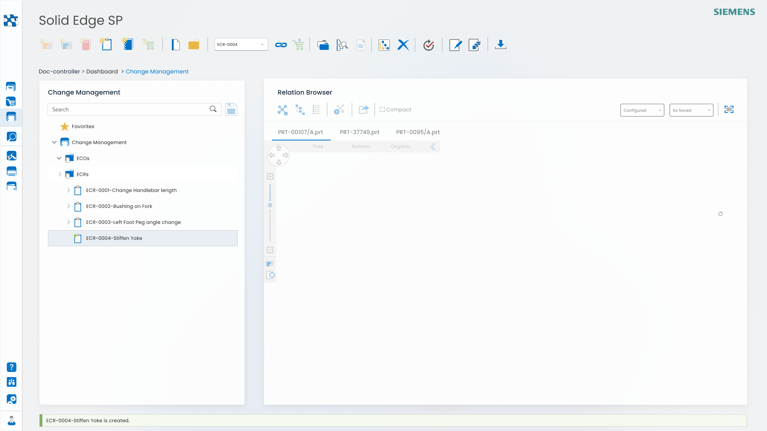Viewport: 767px width, 431px height.
Task: Click the new red book icon with star
Action: tap(85, 44)
